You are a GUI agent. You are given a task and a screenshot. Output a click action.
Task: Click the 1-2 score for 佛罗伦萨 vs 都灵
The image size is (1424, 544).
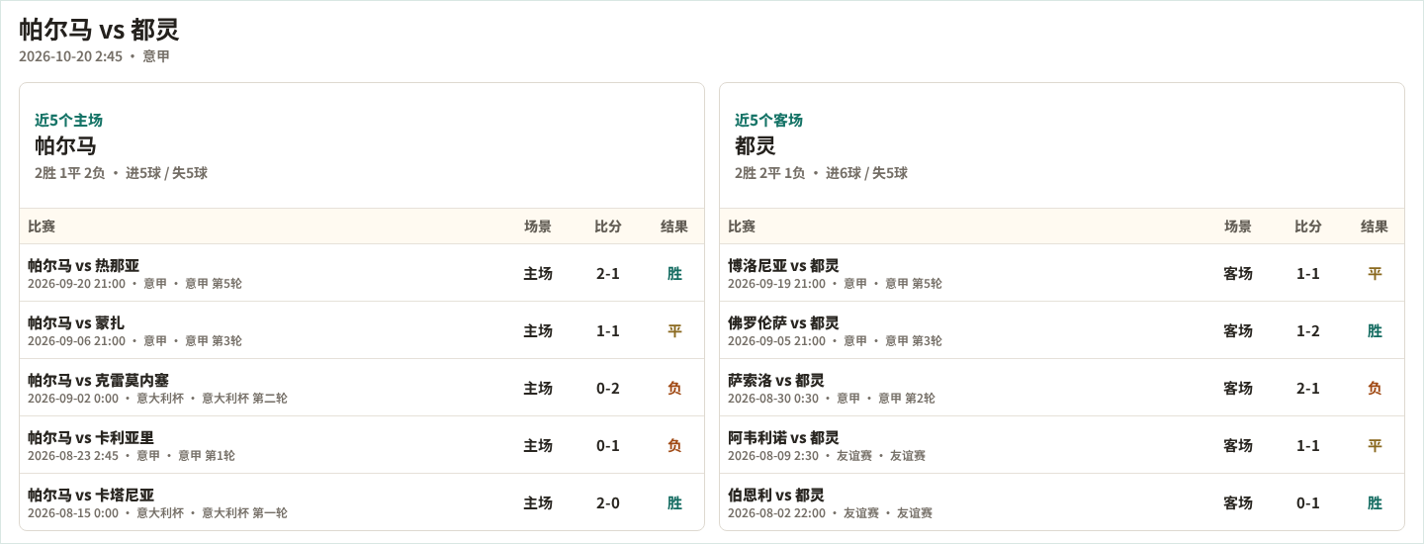[x=1308, y=330]
